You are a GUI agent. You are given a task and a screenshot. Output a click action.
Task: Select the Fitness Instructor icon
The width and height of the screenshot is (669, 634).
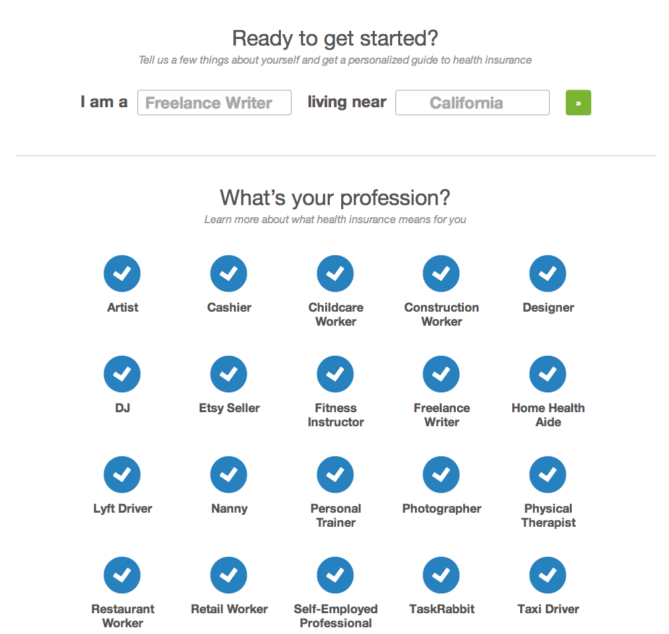(335, 374)
